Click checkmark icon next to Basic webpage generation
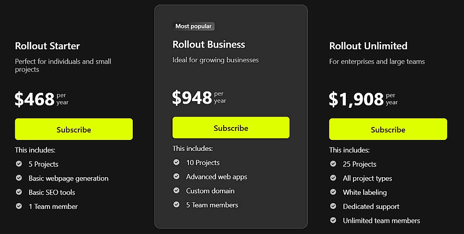This screenshot has height=234, width=464. [19, 178]
